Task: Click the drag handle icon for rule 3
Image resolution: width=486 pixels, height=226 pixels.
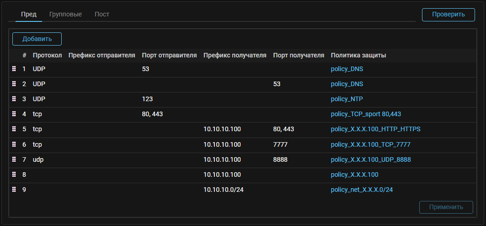Action: [x=14, y=99]
